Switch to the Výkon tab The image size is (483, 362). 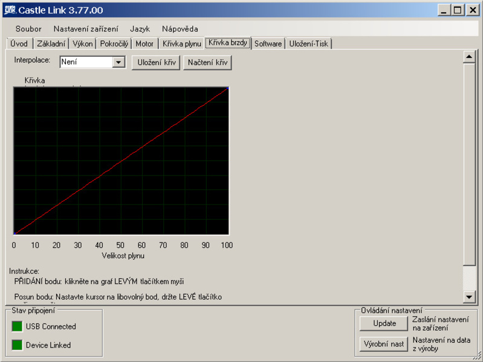(83, 43)
